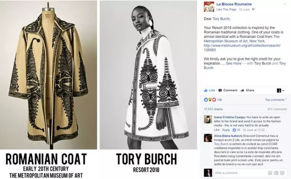
Task: Click the Share arrow icon
Action: [242, 90]
